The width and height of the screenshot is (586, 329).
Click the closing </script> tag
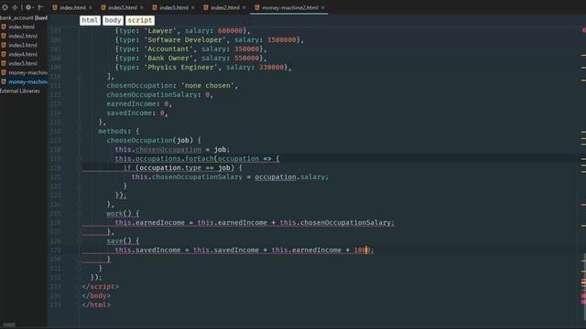[x=100, y=286]
